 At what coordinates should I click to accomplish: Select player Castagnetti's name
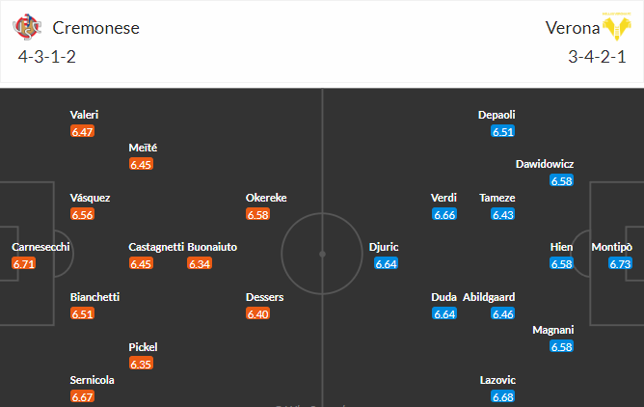156,247
